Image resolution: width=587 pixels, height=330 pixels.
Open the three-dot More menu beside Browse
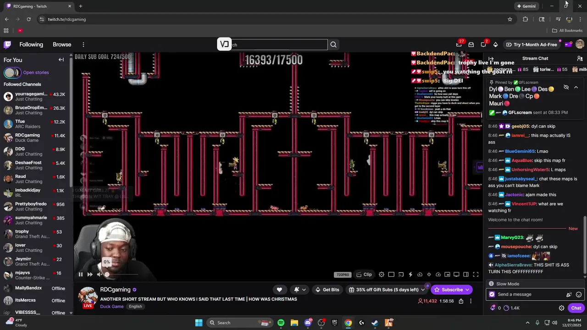(83, 44)
